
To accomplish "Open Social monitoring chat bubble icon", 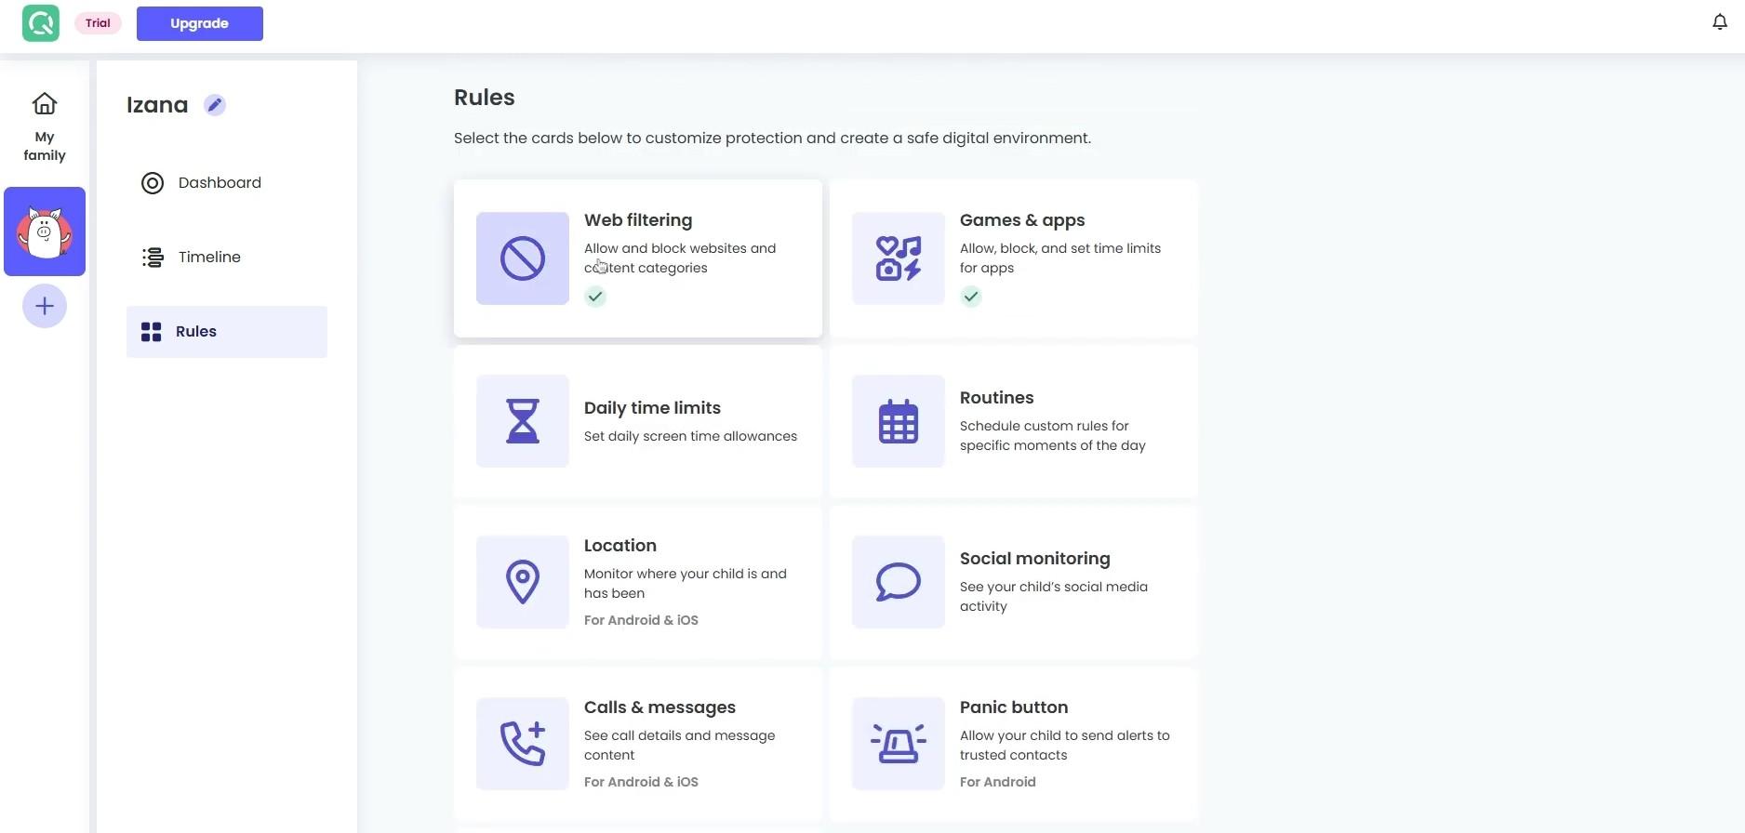I will tap(899, 582).
